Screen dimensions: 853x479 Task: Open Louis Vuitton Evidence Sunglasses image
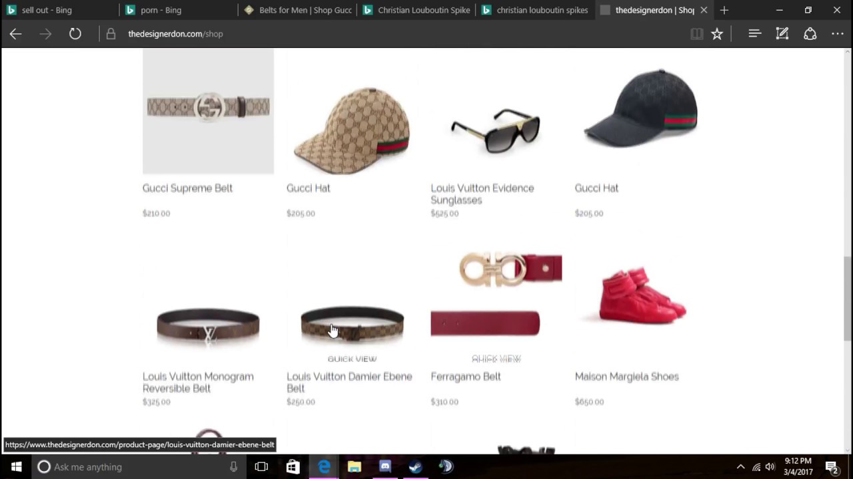pyautogui.click(x=496, y=131)
